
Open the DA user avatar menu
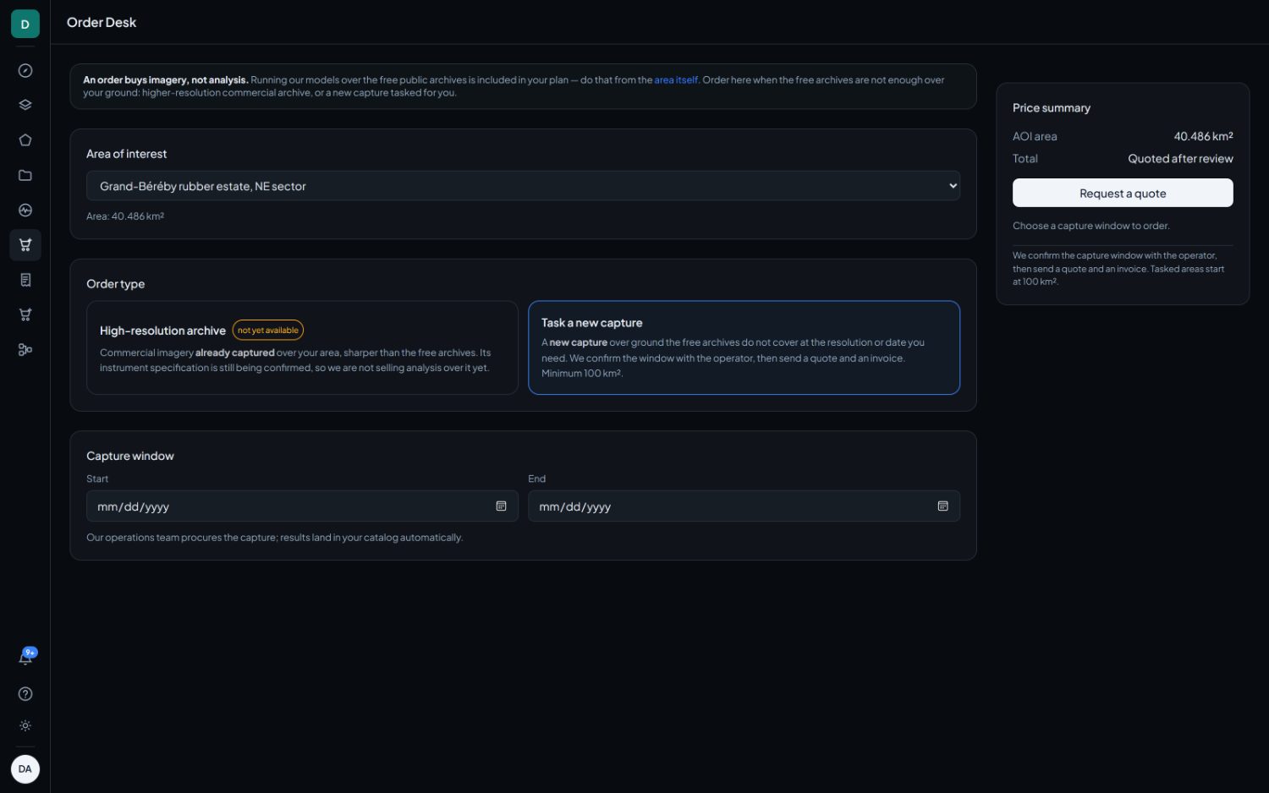click(x=25, y=769)
